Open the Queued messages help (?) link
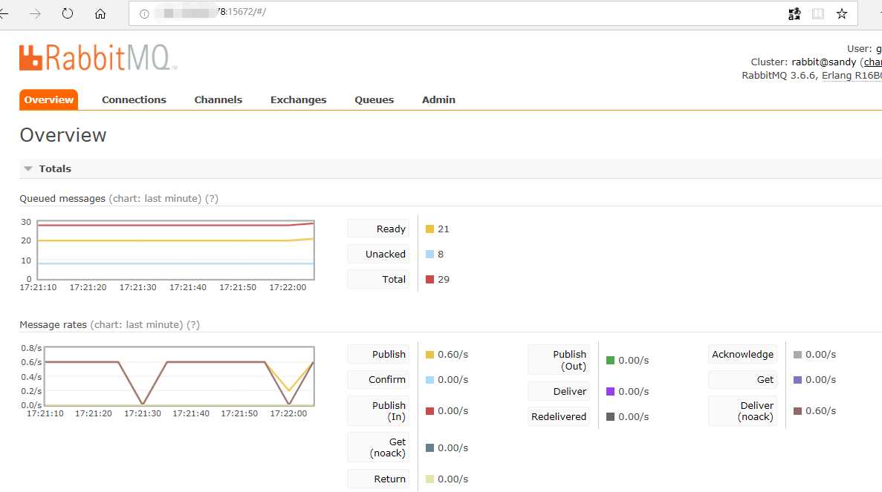 coord(212,198)
